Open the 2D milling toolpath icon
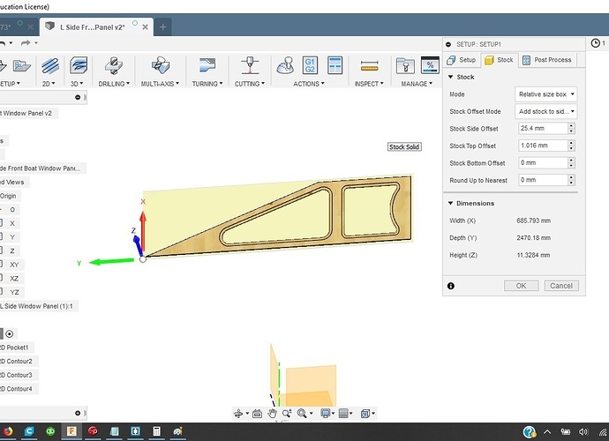The image size is (609, 441). click(x=50, y=65)
